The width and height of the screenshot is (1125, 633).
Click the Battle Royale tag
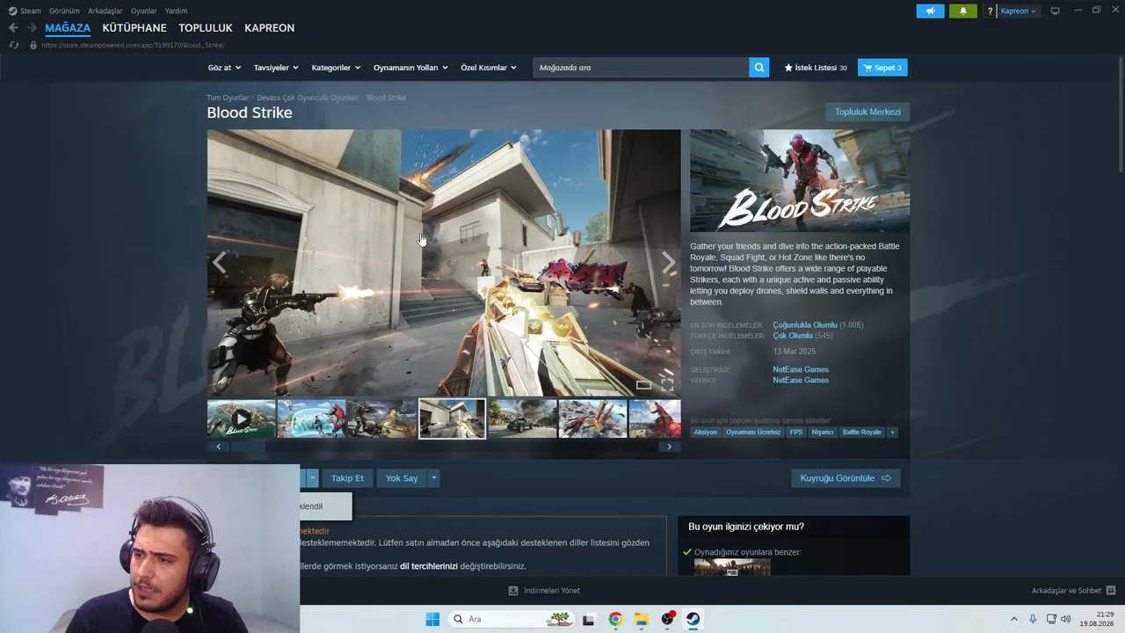point(861,433)
